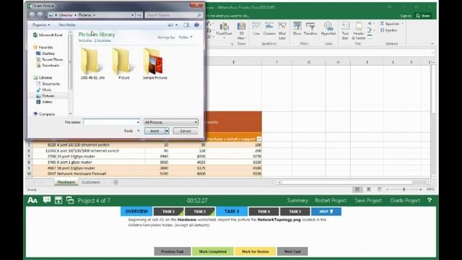
Task: Go to the TASK 4 tab
Action: point(263,212)
